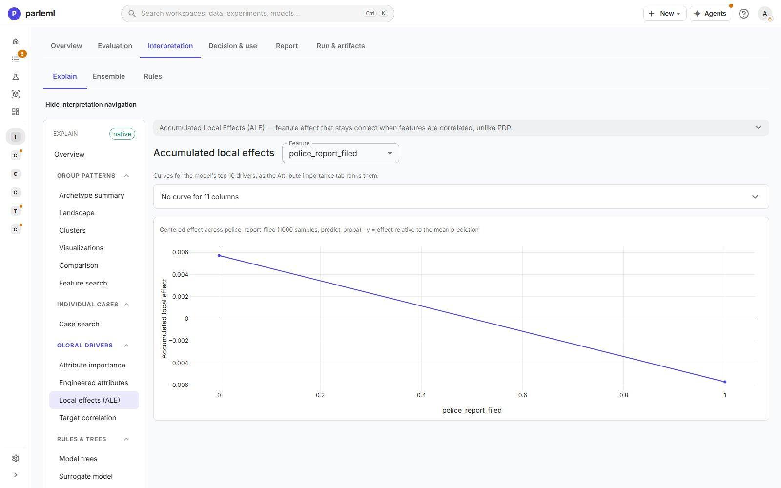This screenshot has height=488, width=781.
Task: Collapse the Group Patterns section
Action: [x=126, y=176]
